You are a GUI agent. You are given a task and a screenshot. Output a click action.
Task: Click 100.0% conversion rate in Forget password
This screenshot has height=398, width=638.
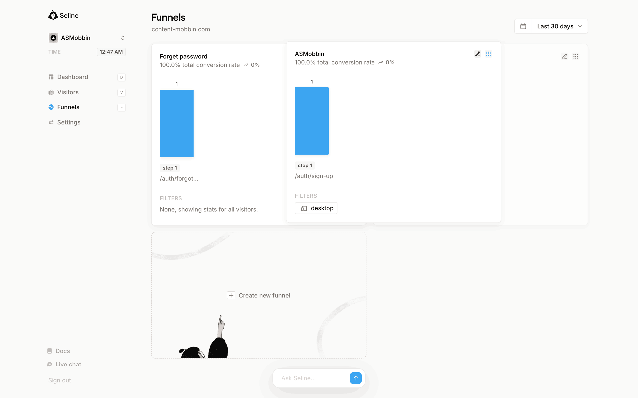(200, 65)
